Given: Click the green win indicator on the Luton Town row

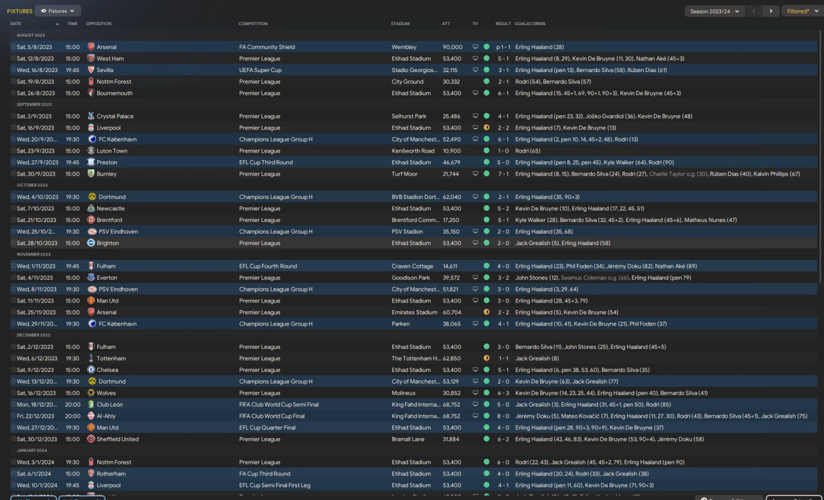Looking at the screenshot, I should point(486,151).
